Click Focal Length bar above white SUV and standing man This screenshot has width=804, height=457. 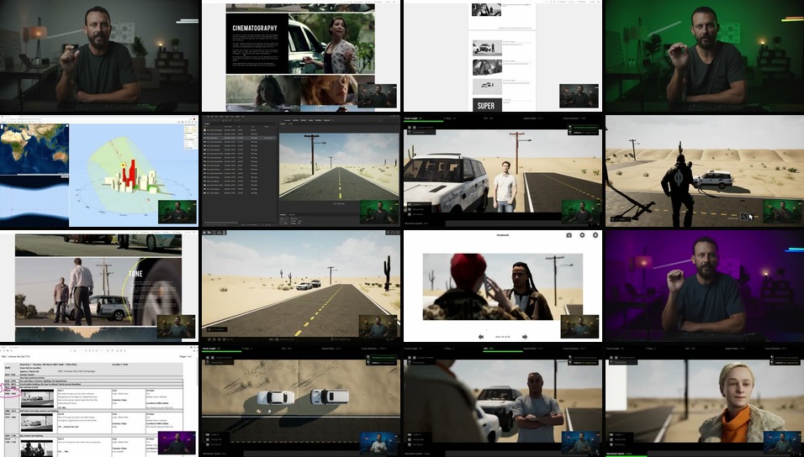click(423, 119)
